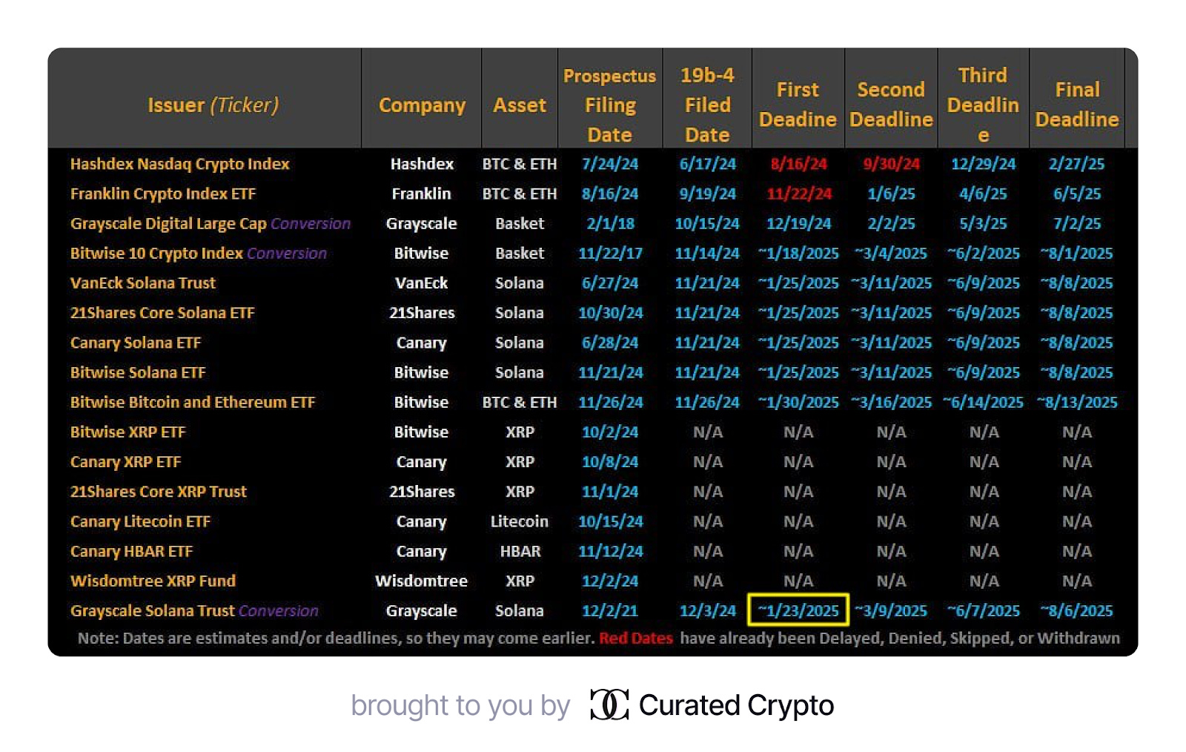Screen dimensions: 1186x752
Task: Click the '~1/30/2025' first deadline cell
Action: click(x=798, y=402)
